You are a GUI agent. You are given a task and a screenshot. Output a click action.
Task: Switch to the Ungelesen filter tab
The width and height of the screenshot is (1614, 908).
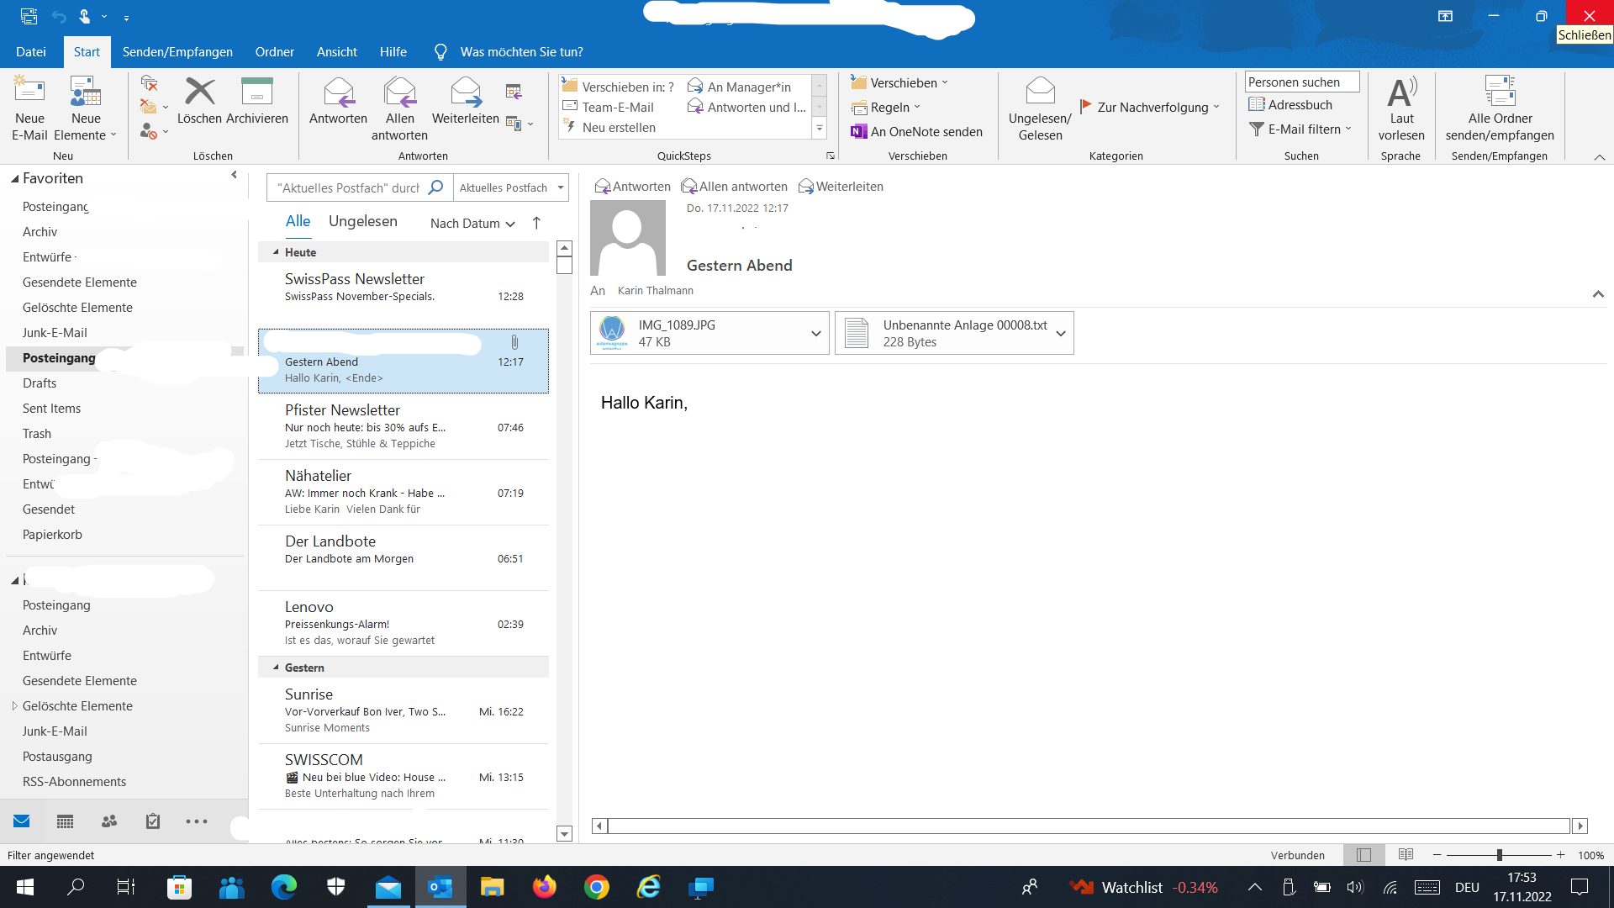362,221
